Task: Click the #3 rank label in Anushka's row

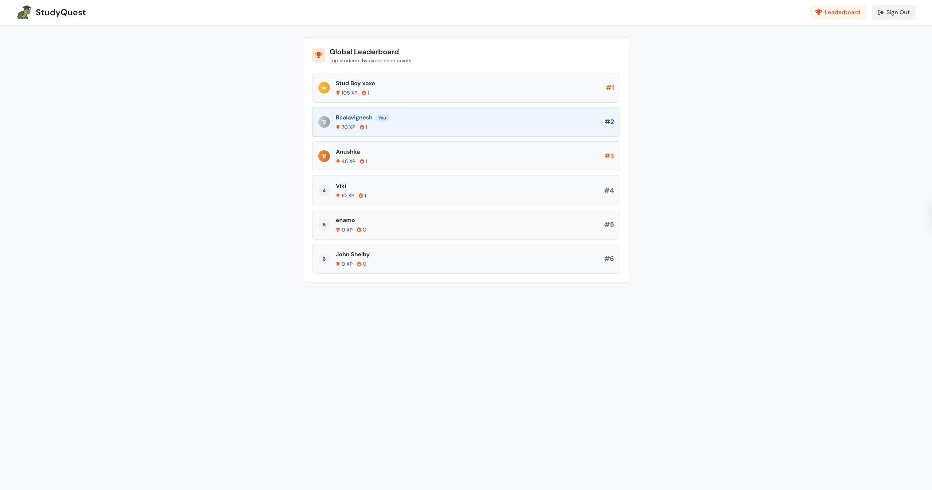Action: click(x=609, y=156)
